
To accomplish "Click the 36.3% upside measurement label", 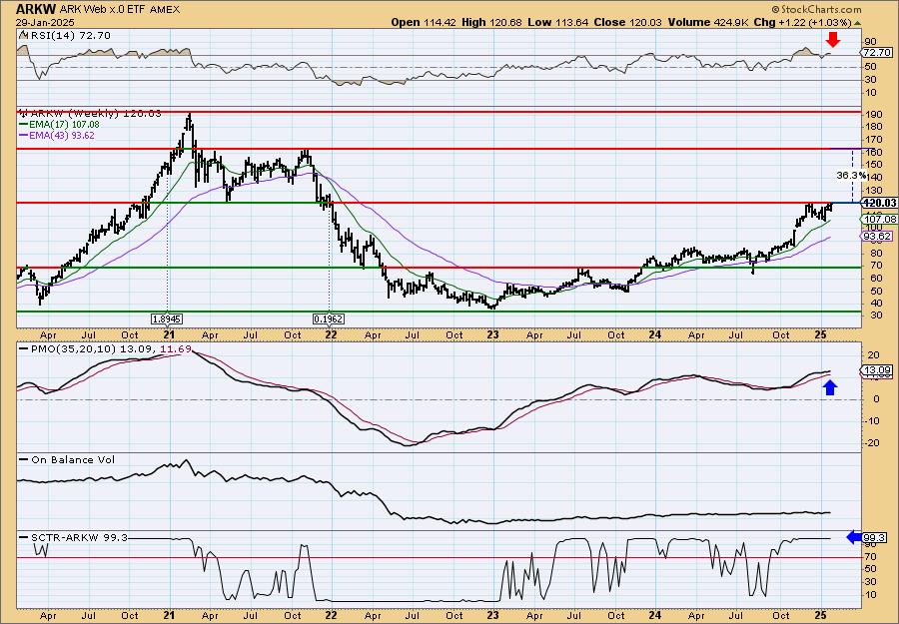I will pos(851,176).
